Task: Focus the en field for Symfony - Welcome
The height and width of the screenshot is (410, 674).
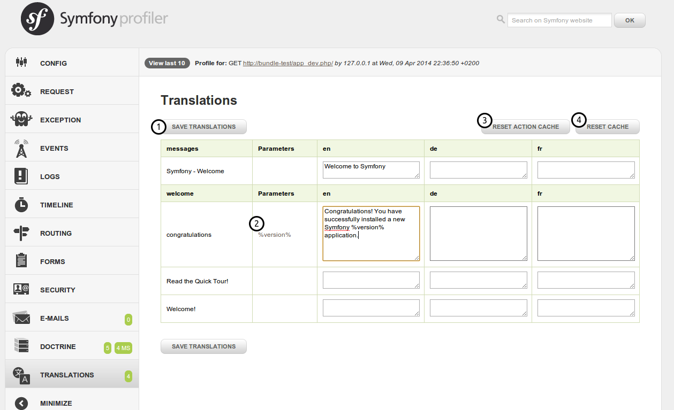Action: pos(371,170)
